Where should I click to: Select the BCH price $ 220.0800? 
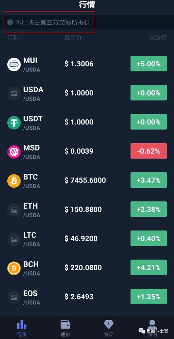pyautogui.click(x=83, y=268)
